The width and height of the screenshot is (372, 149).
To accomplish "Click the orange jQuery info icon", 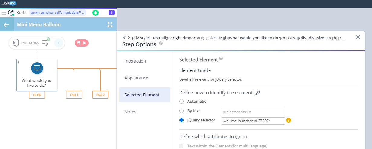I will 289,120.
